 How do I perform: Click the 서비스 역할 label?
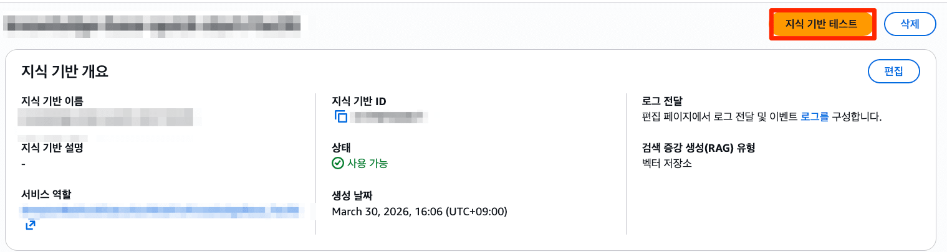tap(46, 195)
